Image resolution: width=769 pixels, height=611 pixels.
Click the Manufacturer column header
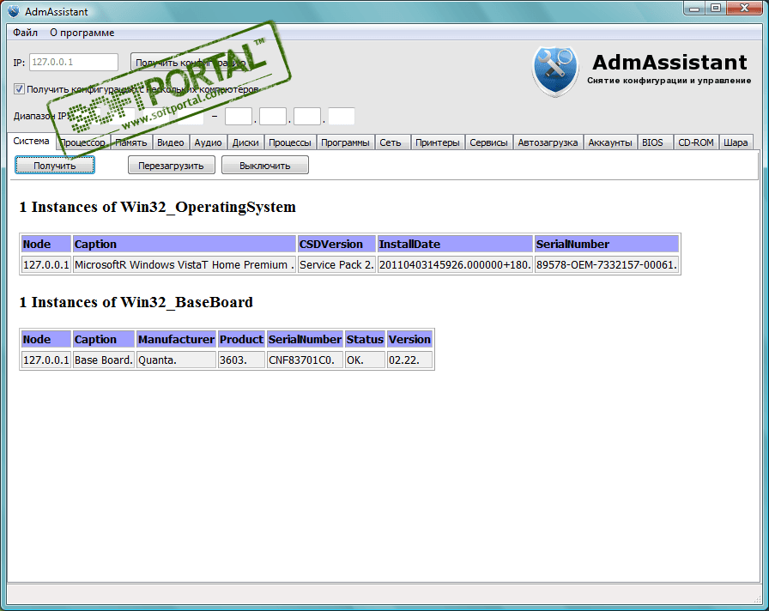[x=176, y=339]
